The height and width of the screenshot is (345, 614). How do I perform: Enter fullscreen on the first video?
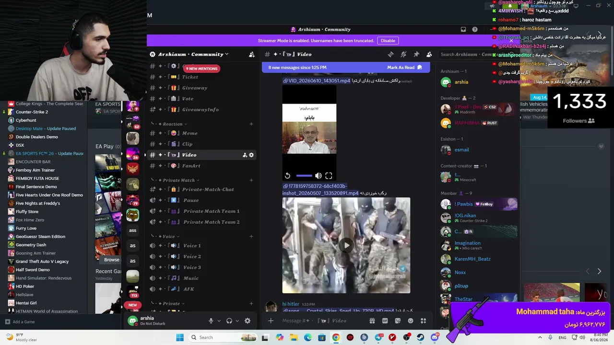(329, 176)
